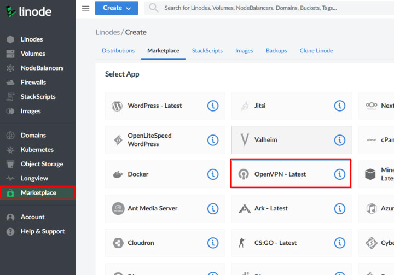The height and width of the screenshot is (275, 394).
Task: Click the Help & Support question icon
Action: pos(10,232)
